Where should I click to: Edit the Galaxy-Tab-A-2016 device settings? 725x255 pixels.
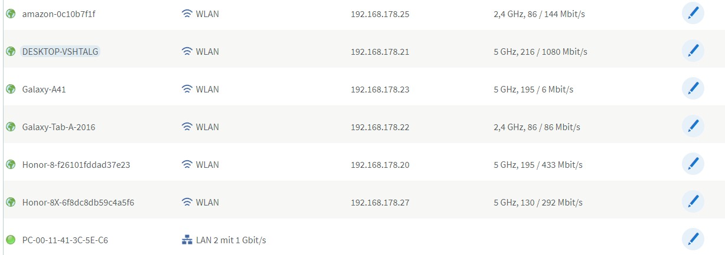coord(693,127)
